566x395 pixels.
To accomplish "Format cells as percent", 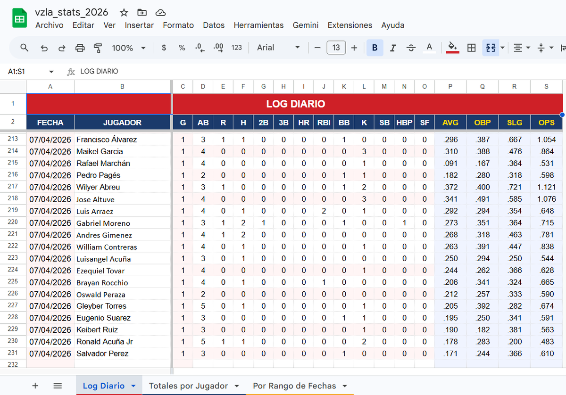I will pyautogui.click(x=182, y=48).
